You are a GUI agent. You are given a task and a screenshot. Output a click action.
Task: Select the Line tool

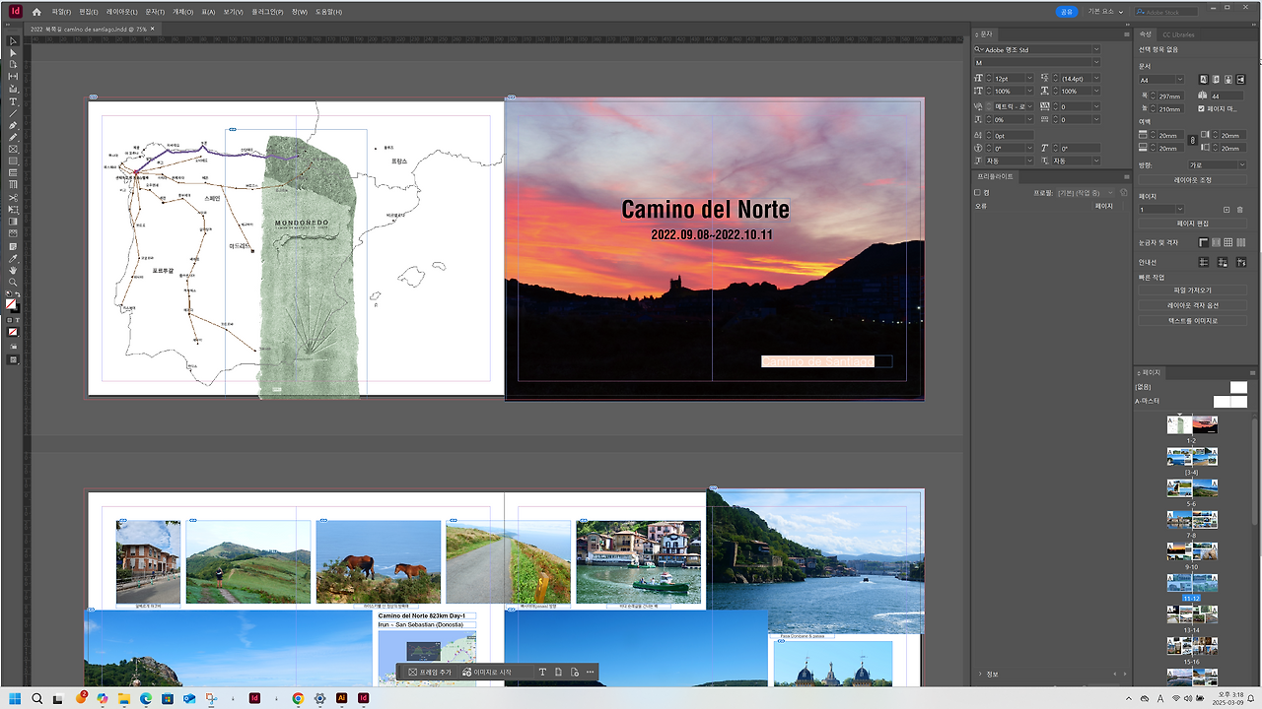(13, 113)
